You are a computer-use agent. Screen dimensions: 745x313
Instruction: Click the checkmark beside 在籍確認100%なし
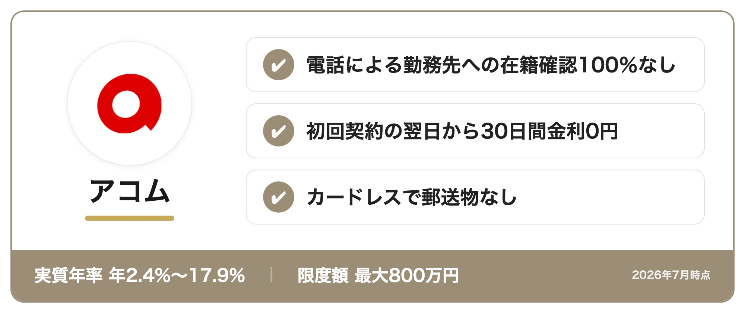pos(279,65)
